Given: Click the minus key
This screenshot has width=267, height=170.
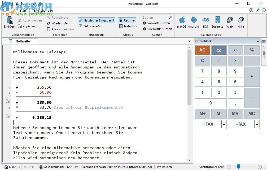Looking at the screenshot, I should click(x=252, y=61).
